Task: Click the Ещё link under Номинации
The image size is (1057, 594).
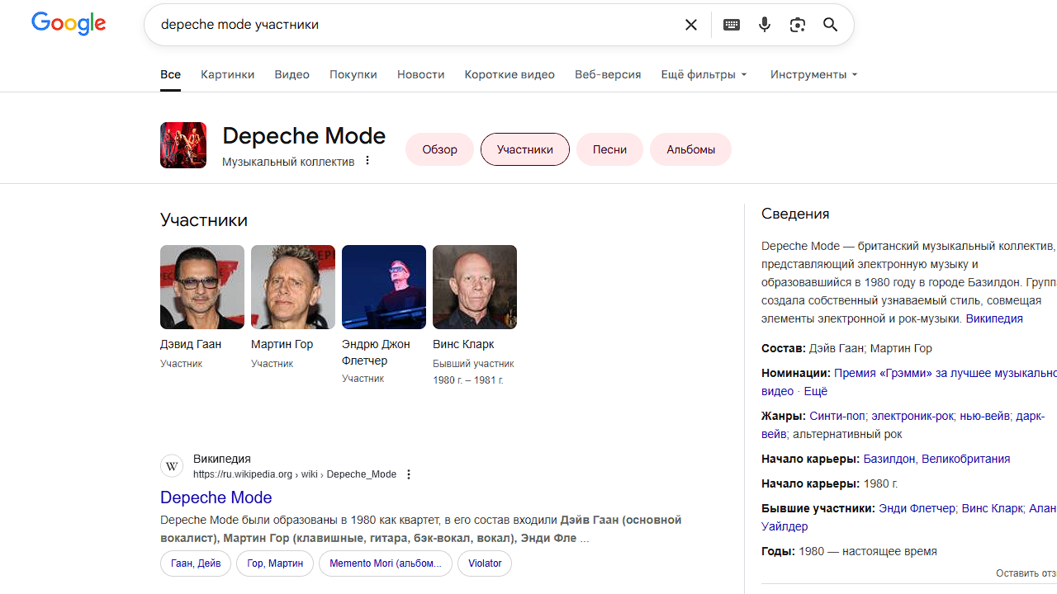Action: (816, 391)
